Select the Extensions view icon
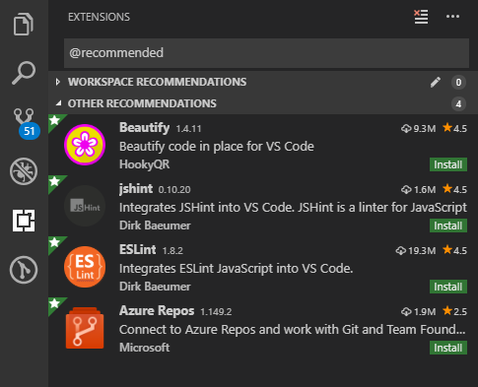The image size is (478, 387). point(24,221)
